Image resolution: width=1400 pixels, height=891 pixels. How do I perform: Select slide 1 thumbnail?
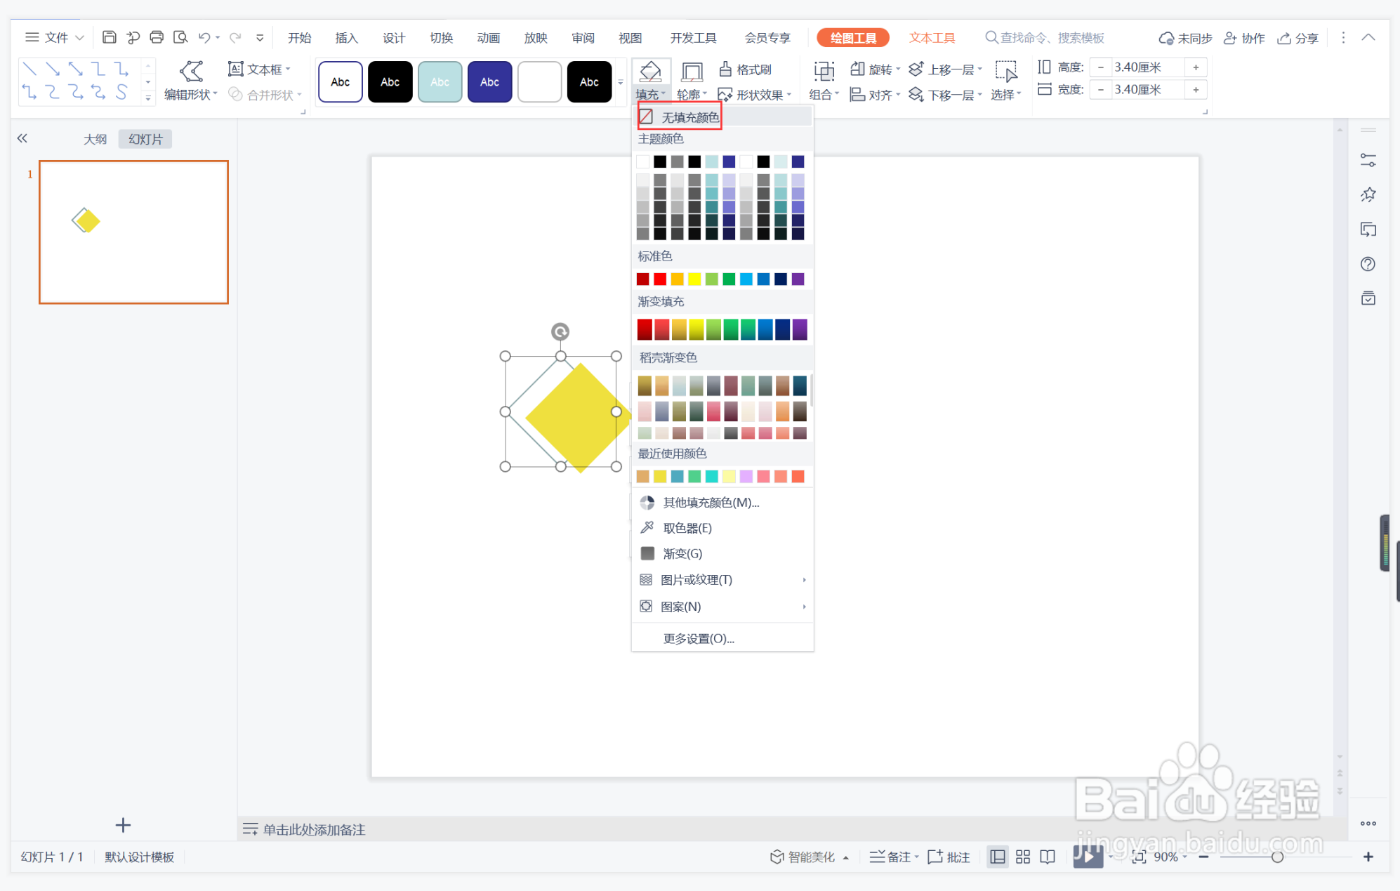tap(133, 232)
